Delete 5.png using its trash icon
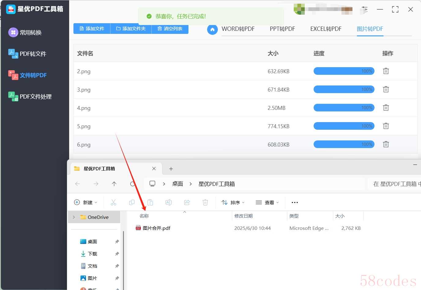This screenshot has height=290, width=421. (386, 126)
